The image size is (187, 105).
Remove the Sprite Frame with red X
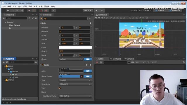click(82, 76)
